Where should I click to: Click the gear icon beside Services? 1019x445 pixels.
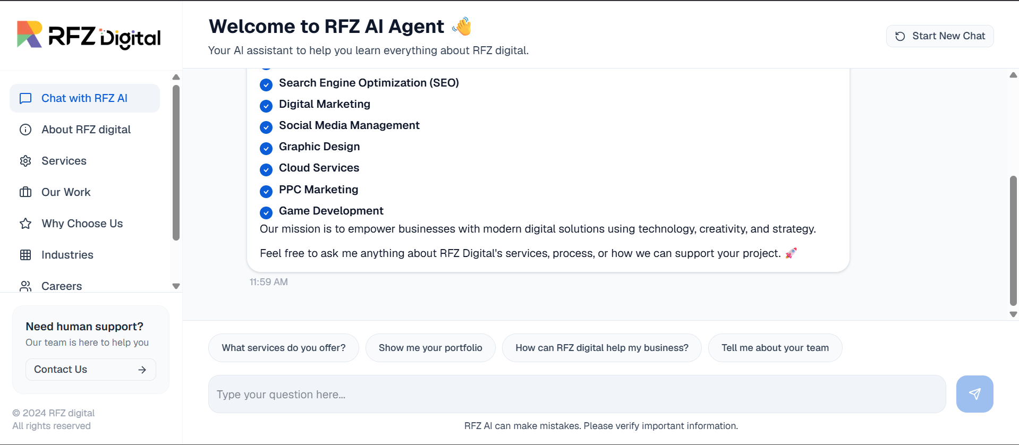coord(26,161)
